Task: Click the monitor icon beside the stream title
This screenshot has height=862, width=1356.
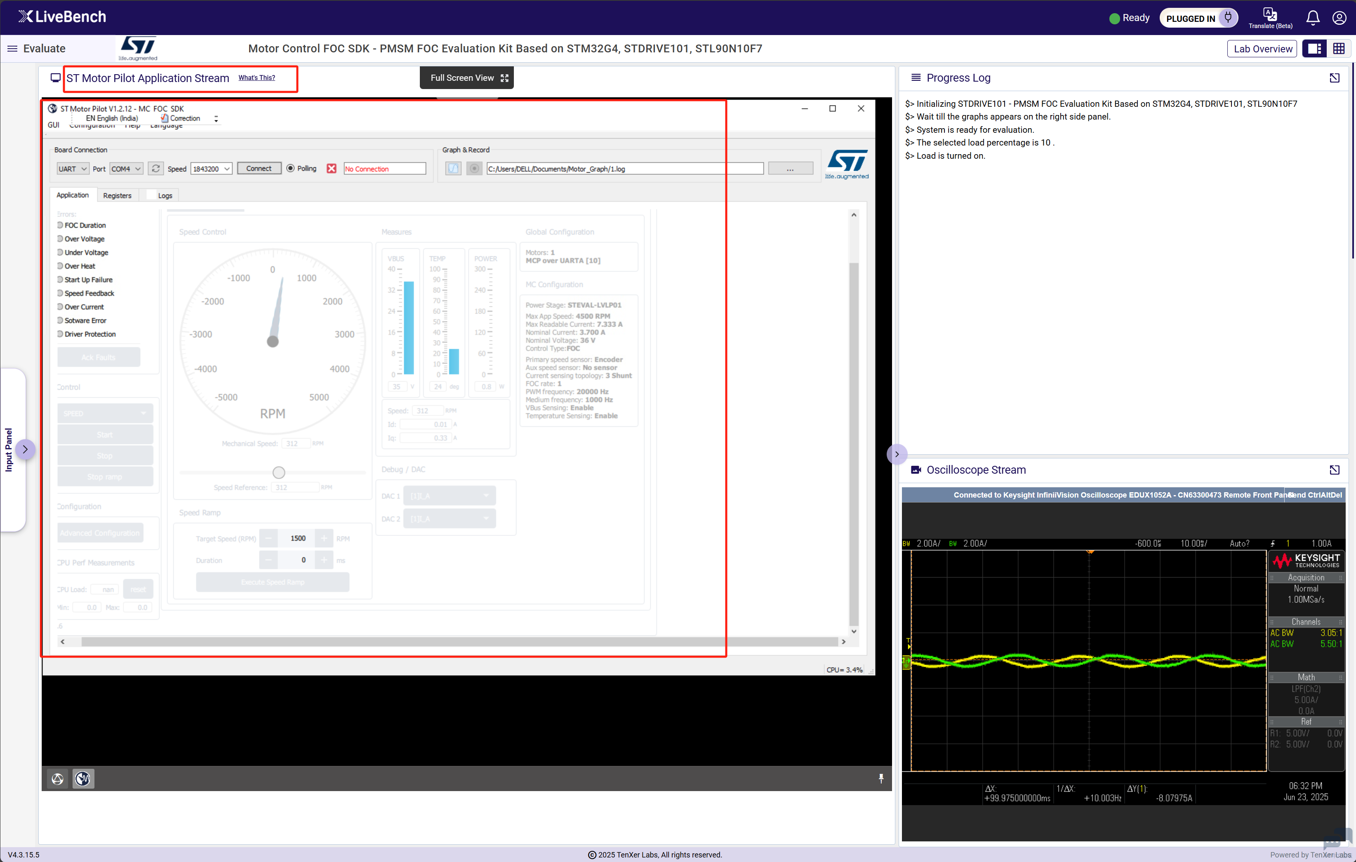Action: pos(55,78)
